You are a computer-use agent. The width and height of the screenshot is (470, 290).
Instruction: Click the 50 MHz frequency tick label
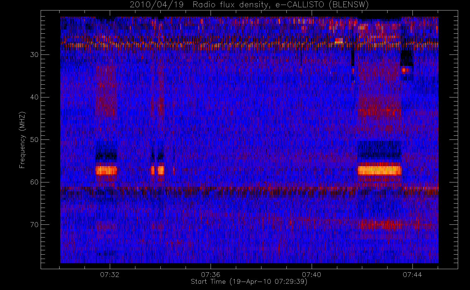coord(34,140)
